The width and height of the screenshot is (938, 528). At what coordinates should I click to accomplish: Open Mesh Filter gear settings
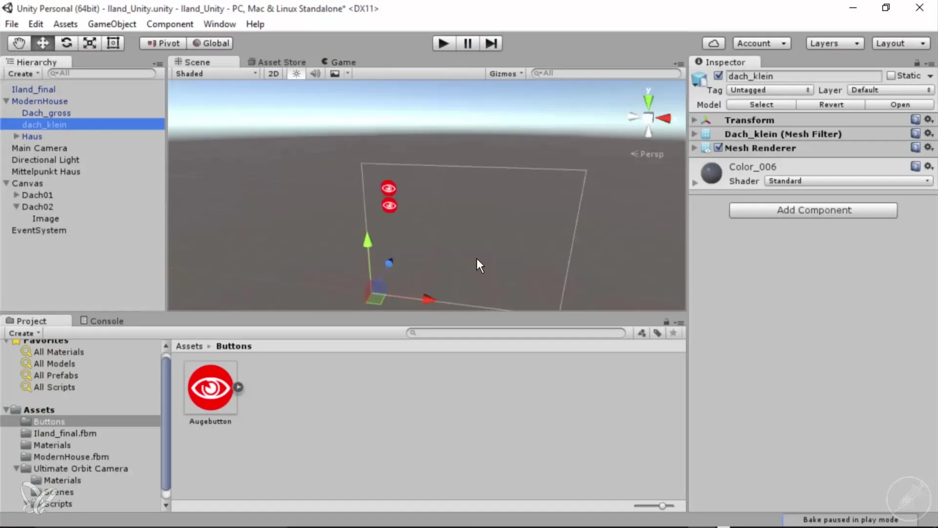pos(929,133)
